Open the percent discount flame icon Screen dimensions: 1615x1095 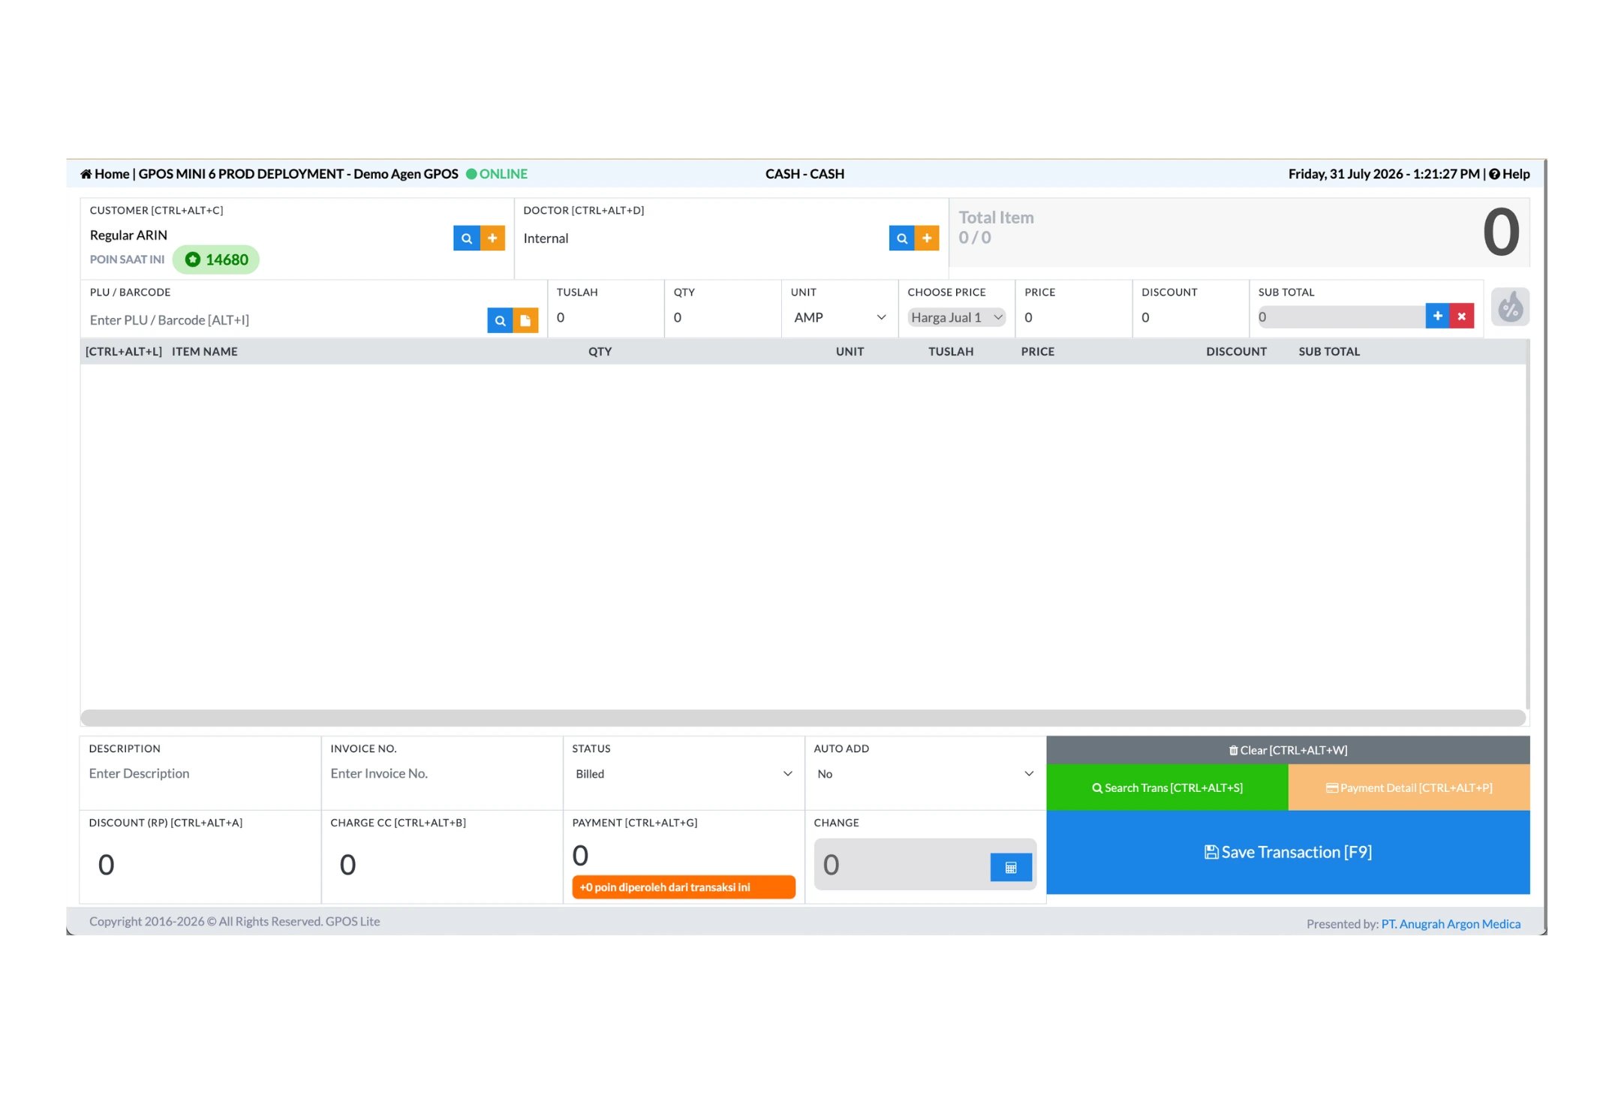tap(1510, 307)
